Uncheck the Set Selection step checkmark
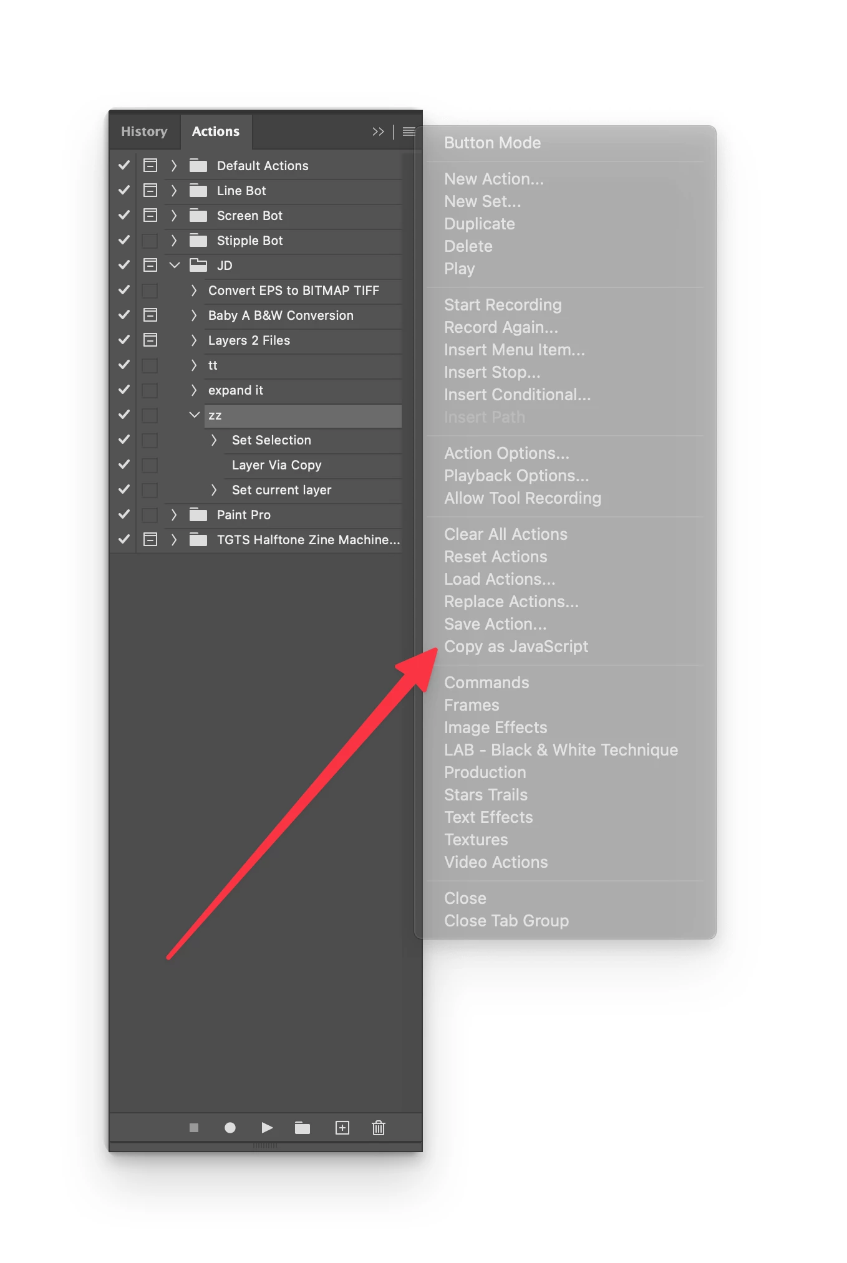Image resolution: width=847 pixels, height=1263 pixels. pos(124,439)
